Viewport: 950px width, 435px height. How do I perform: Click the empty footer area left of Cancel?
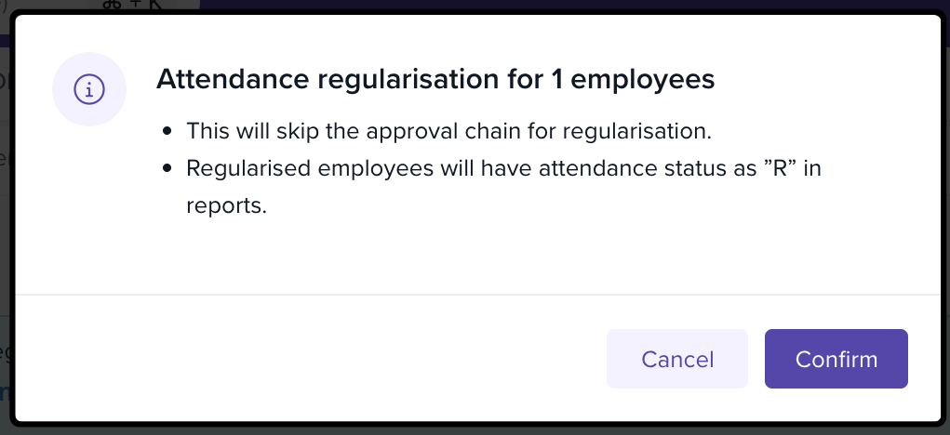coord(307,359)
